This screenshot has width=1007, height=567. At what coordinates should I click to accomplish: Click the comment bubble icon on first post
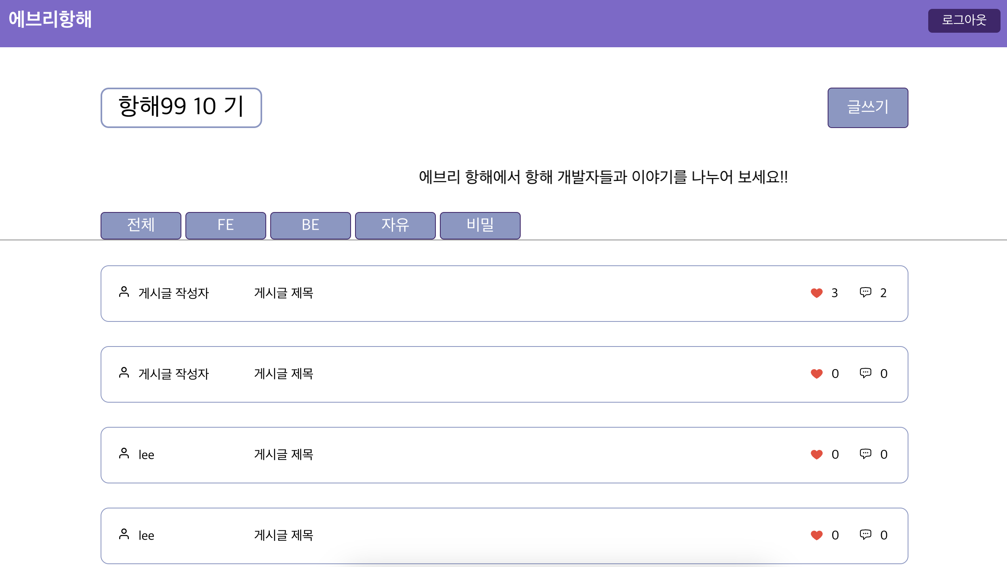coord(865,292)
